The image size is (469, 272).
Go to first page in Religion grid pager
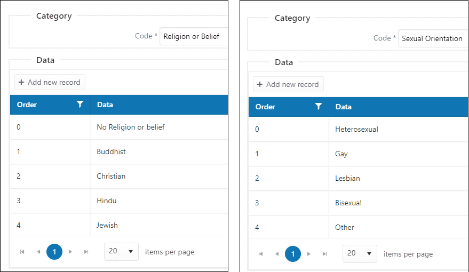[x=22, y=252]
